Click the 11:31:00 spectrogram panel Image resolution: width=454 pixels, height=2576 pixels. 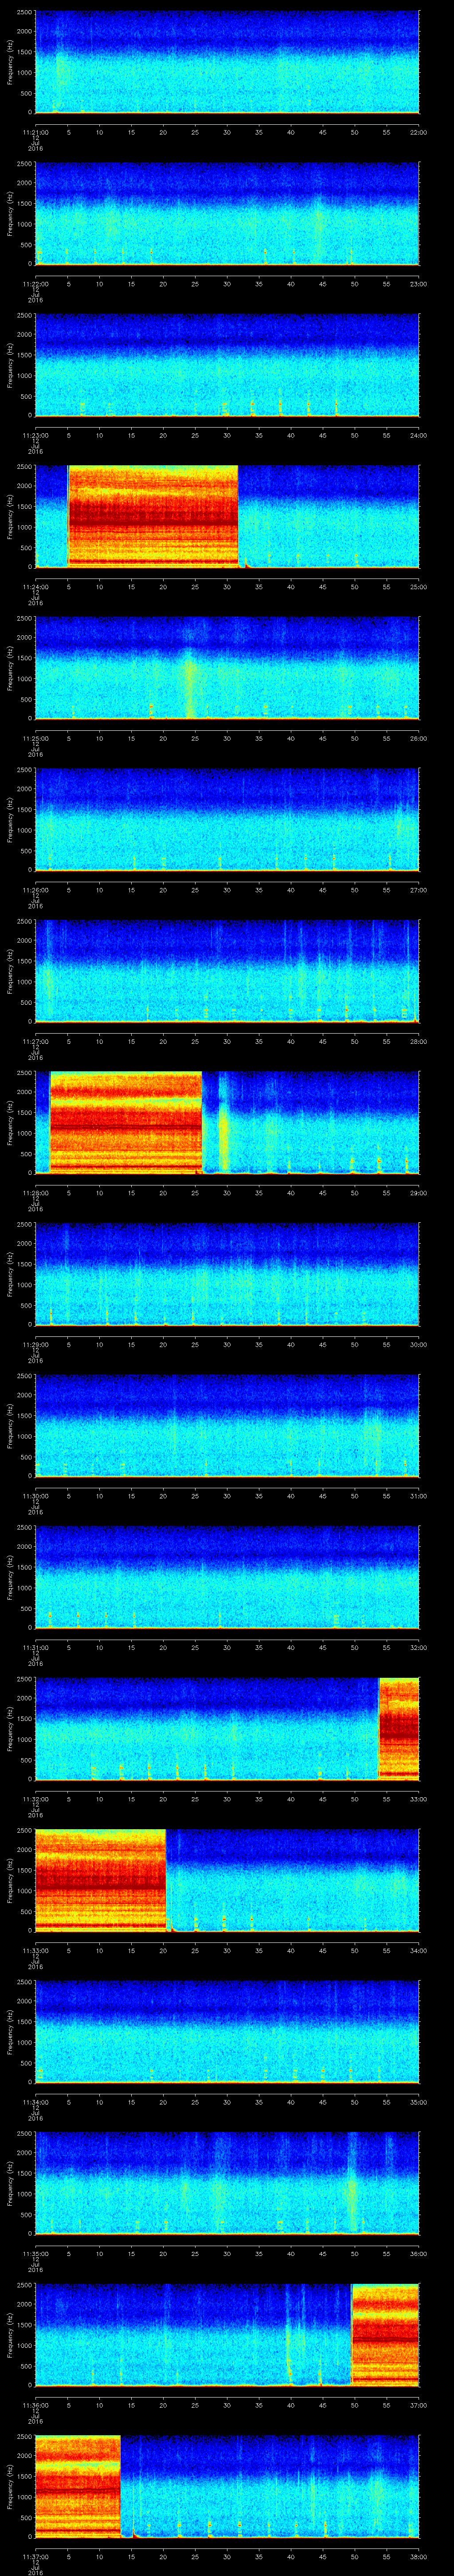[227, 1577]
